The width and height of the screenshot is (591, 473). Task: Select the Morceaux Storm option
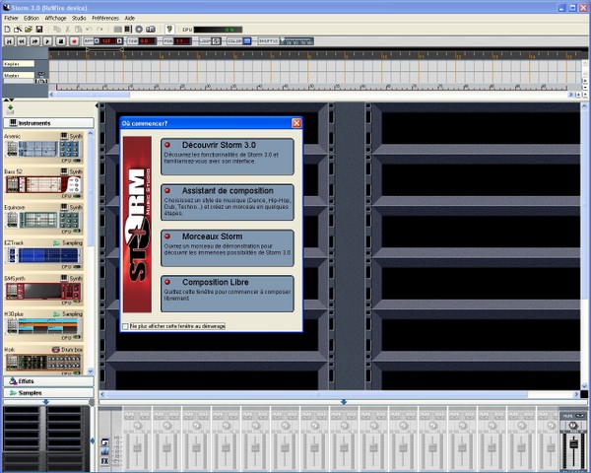[228, 247]
